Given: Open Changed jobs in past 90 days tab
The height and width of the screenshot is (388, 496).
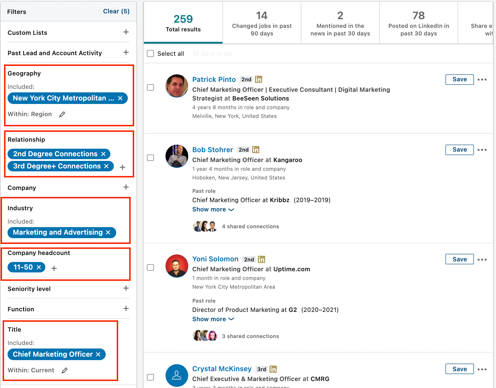Looking at the screenshot, I should tap(262, 23).
